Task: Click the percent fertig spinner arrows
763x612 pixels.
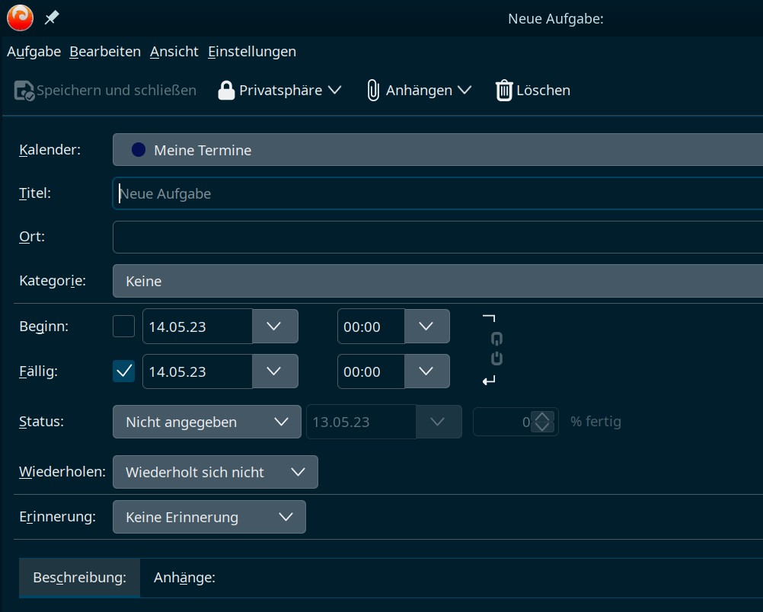Action: click(x=543, y=422)
